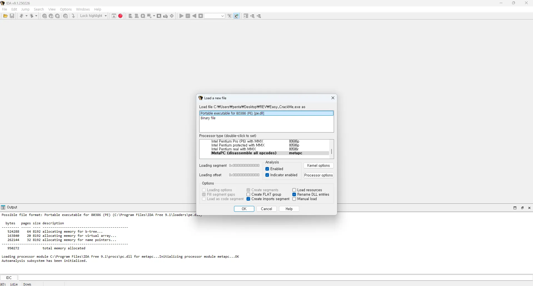Click the first C pseudocode toolbar icon
The width and height of the screenshot is (533, 286).
[230, 16]
